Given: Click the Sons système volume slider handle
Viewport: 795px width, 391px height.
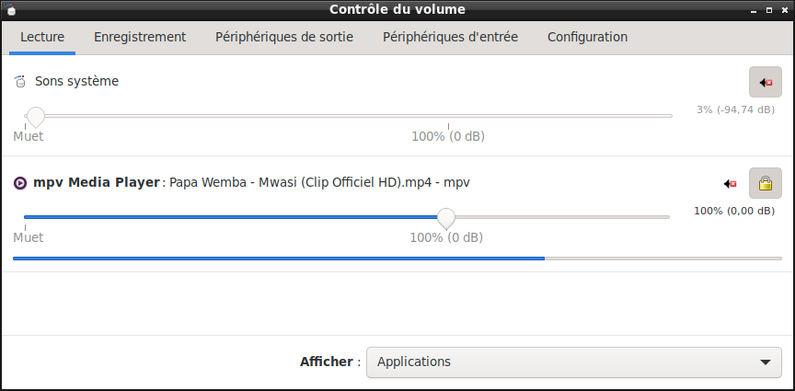Looking at the screenshot, I should pos(36,117).
